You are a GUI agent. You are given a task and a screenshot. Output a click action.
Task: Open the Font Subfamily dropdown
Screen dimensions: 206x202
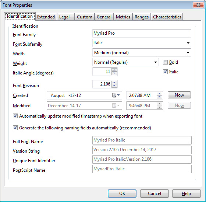188,43
